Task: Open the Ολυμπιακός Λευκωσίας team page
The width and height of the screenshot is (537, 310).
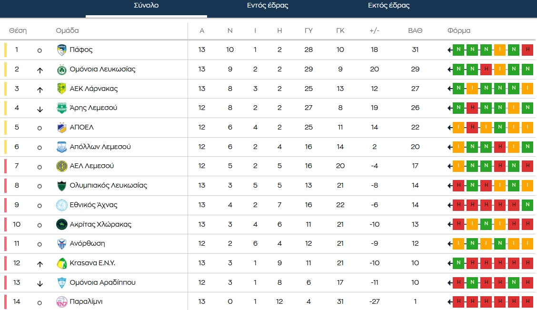Action: [108, 185]
